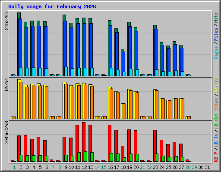Click day 15 on the x-axis

click(x=104, y=167)
